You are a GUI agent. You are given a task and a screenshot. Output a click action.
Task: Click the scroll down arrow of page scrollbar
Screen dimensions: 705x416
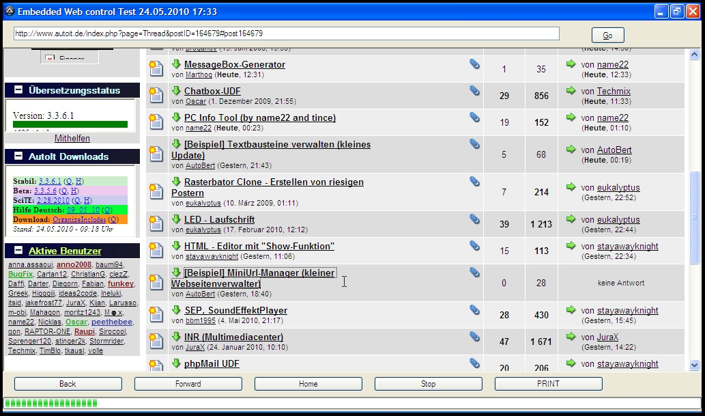tap(694, 365)
